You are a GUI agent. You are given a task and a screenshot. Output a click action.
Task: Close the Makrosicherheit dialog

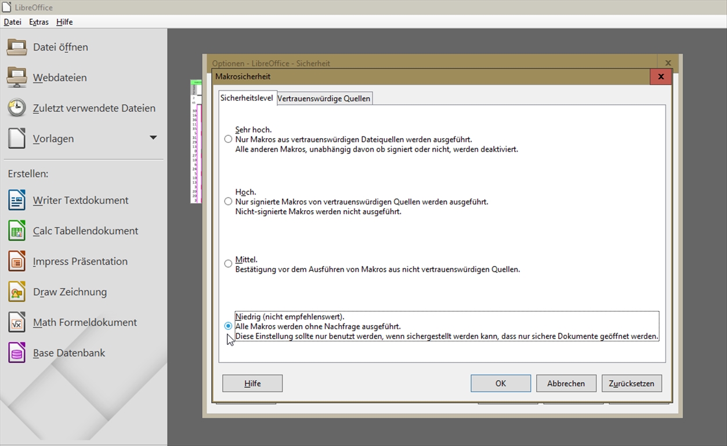(661, 76)
